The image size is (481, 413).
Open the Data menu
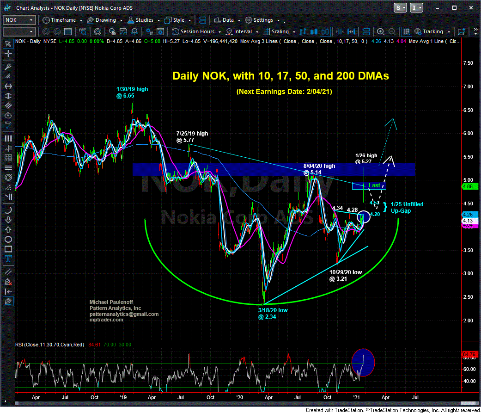click(x=224, y=20)
